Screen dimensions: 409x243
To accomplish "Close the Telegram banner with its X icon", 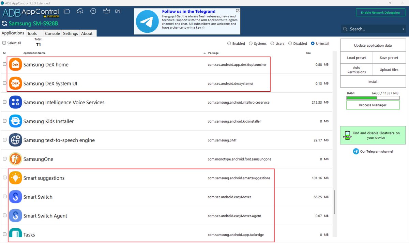I will click(238, 11).
